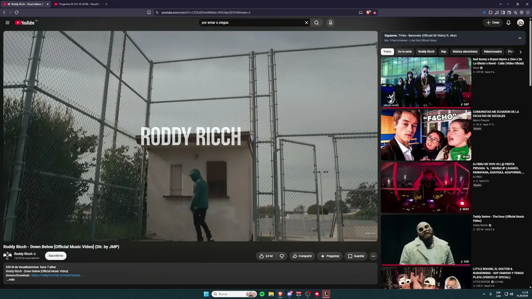Select the Rap filter chip

click(x=443, y=51)
